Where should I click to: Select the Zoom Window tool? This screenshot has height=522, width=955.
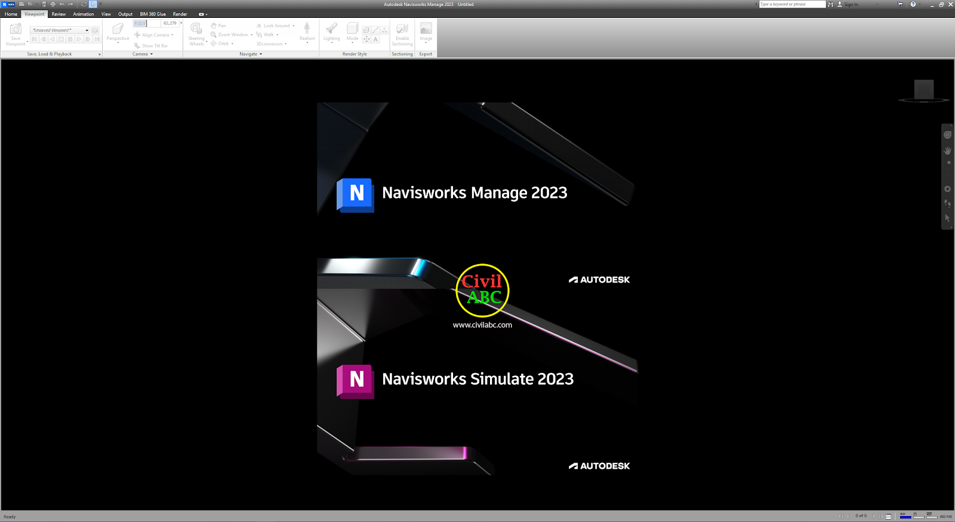point(229,35)
